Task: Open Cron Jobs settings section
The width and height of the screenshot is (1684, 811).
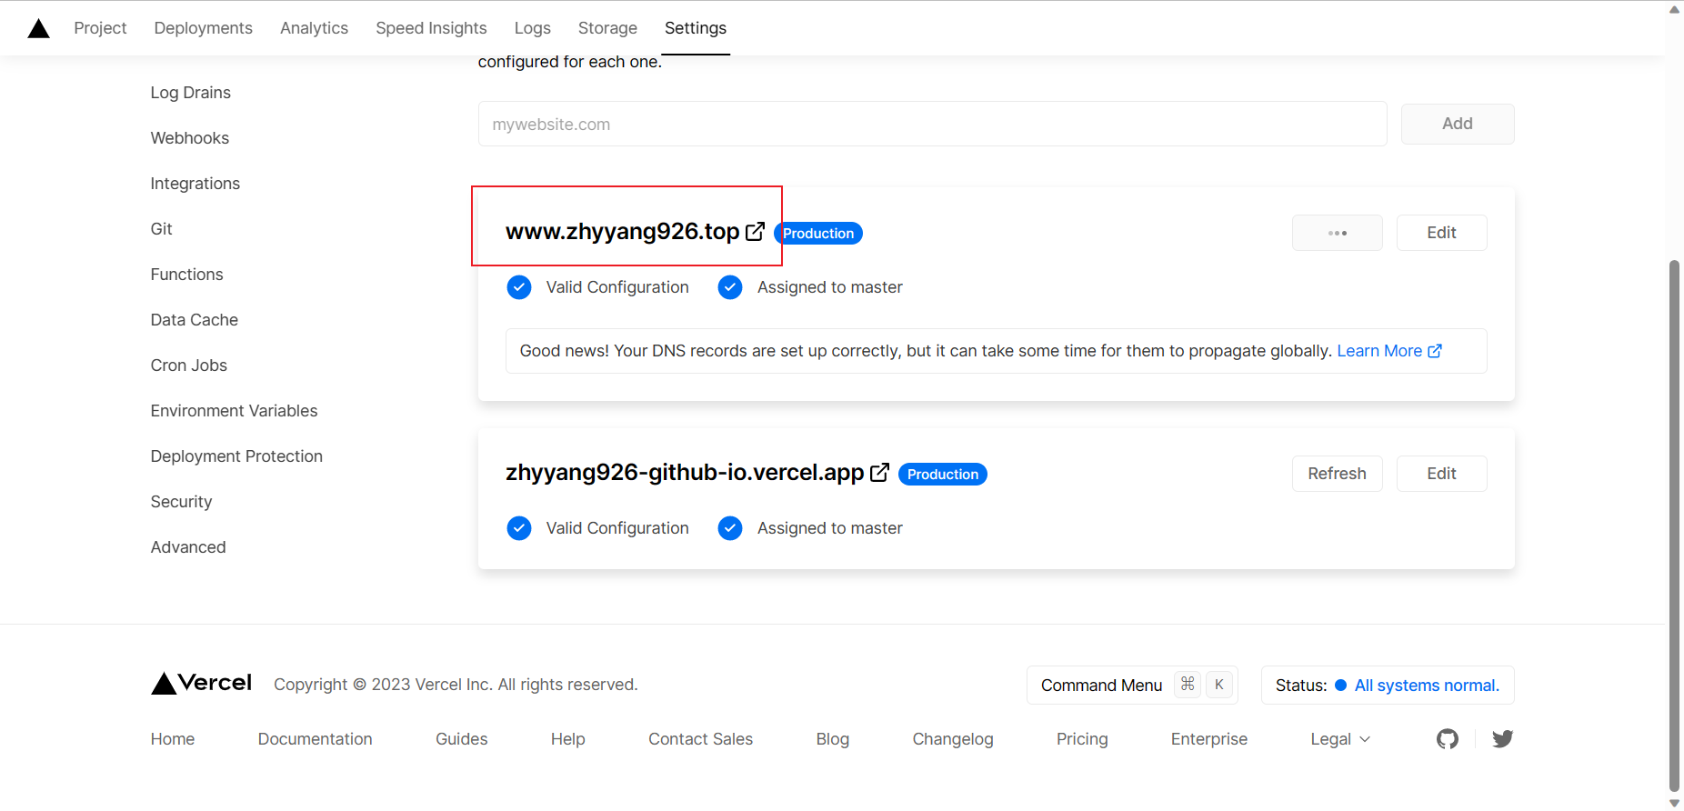Action: pyautogui.click(x=189, y=365)
